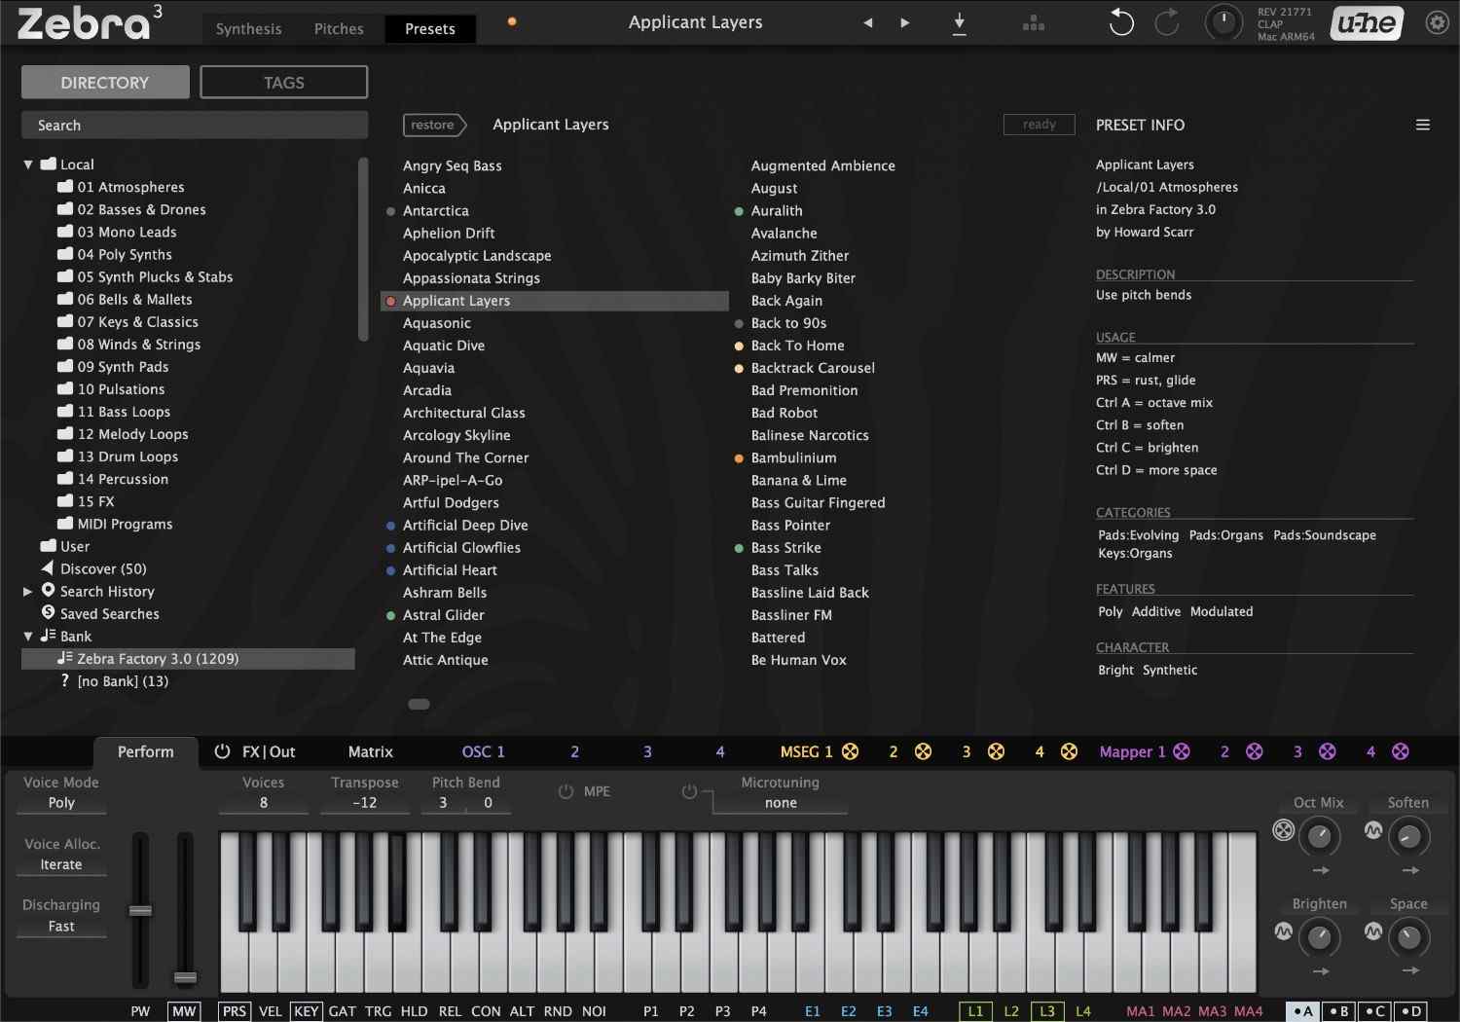This screenshot has width=1460, height=1022.
Task: Open the PRESET INFO hamburger menu icon
Action: tap(1423, 125)
